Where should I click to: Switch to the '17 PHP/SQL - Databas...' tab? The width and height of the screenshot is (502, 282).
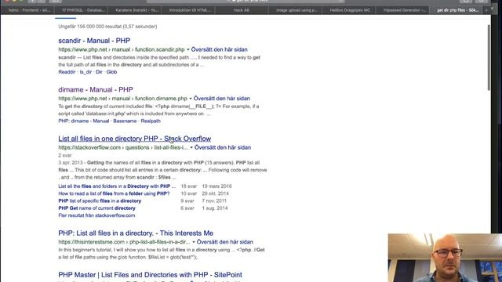click(x=83, y=10)
